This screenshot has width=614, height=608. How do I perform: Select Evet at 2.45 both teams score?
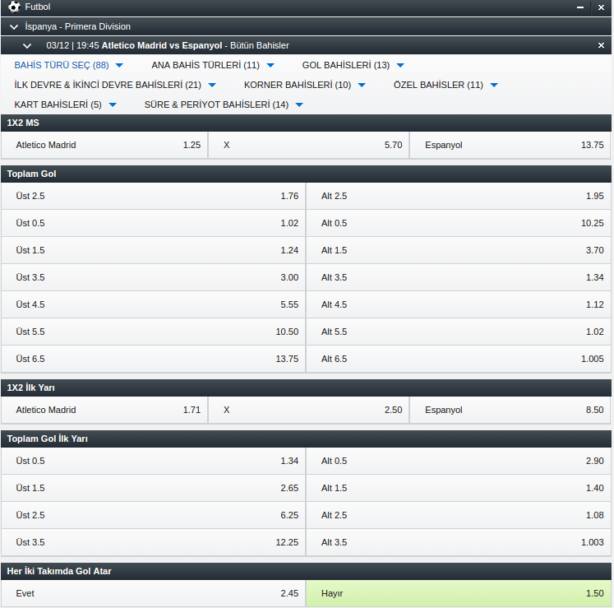[153, 593]
